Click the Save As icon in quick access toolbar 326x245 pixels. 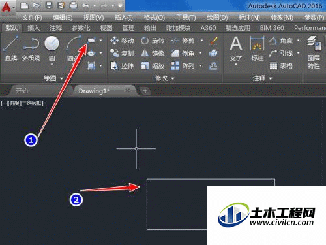61,6
